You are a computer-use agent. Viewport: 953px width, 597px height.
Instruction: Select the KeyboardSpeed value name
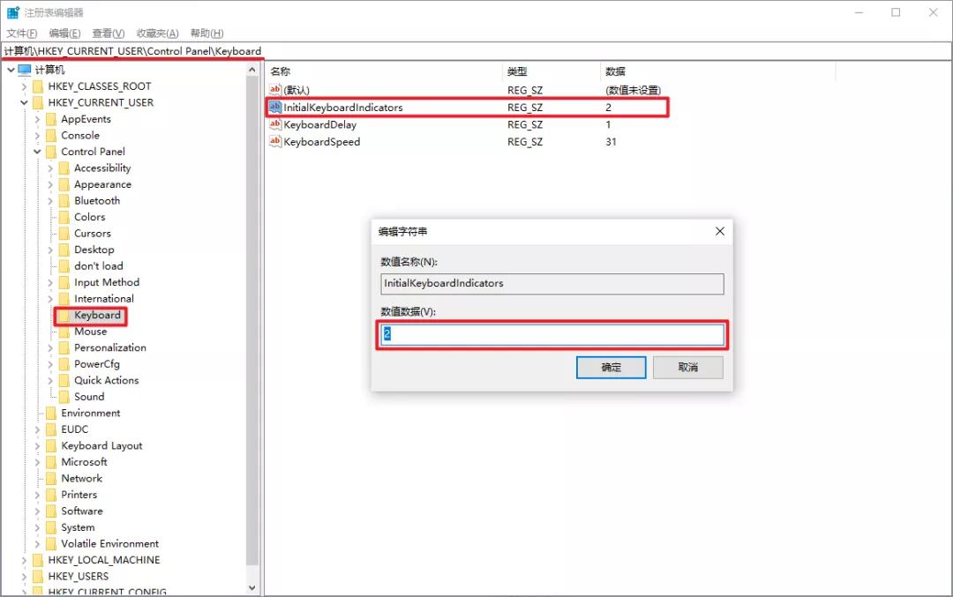321,141
